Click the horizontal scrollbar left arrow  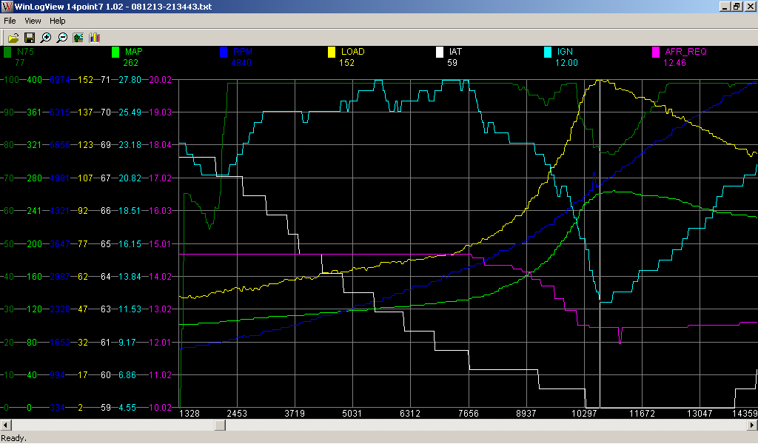pos(5,425)
